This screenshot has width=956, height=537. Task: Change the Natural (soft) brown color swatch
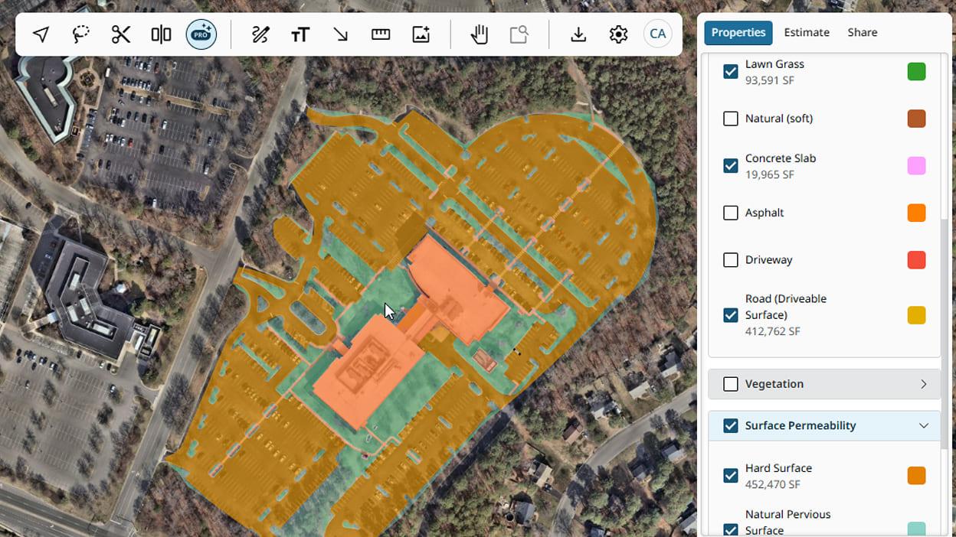tap(916, 119)
